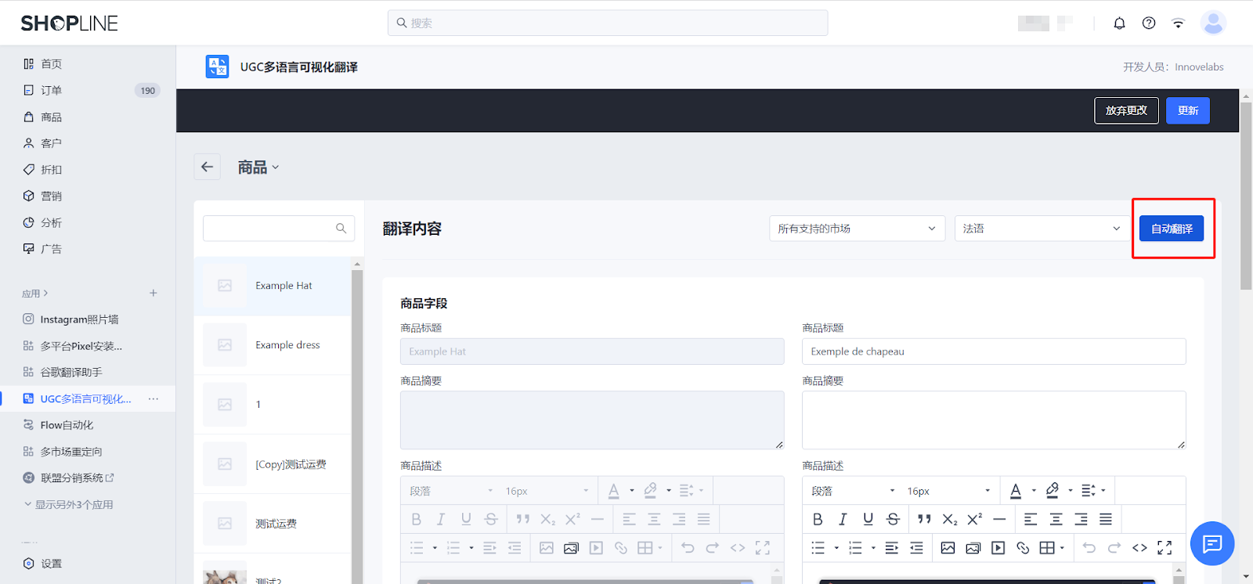
Task: Click the 自动翻译 button
Action: pyautogui.click(x=1172, y=229)
